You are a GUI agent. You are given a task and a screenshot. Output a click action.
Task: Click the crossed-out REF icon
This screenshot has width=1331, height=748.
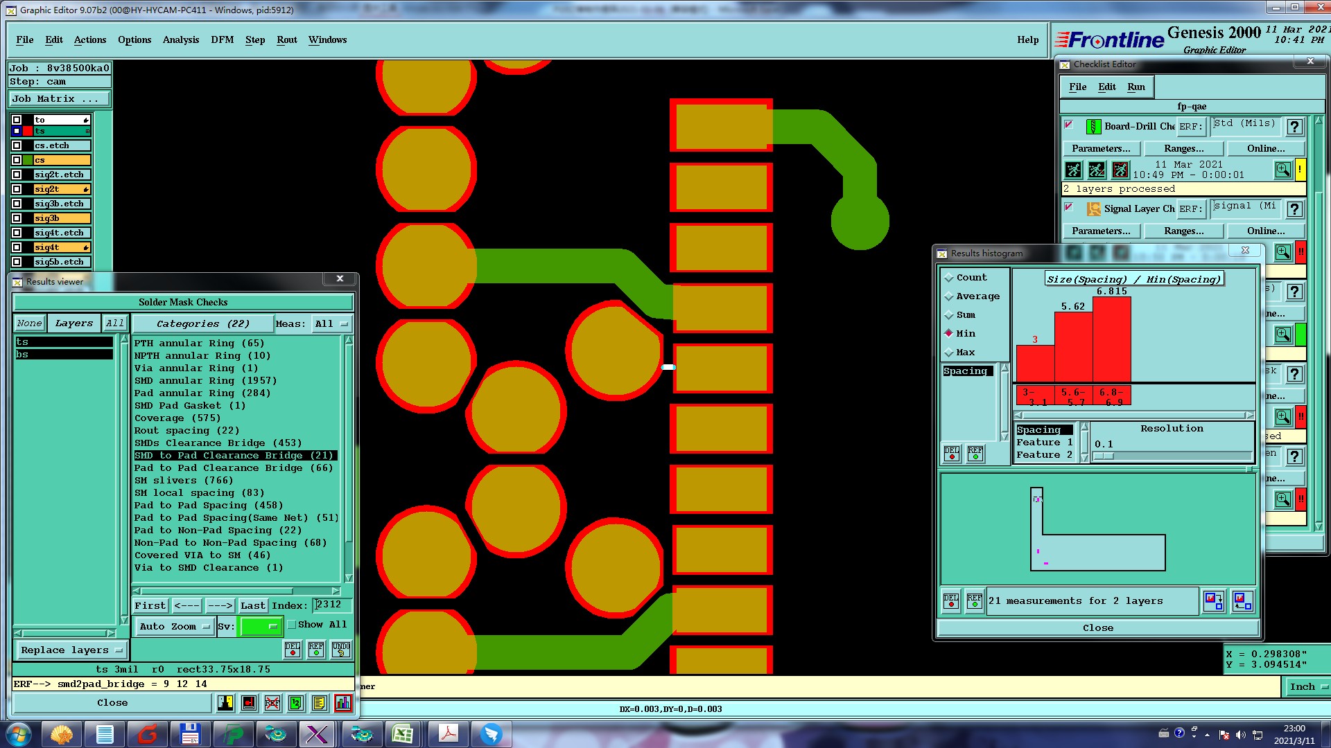pos(272,703)
